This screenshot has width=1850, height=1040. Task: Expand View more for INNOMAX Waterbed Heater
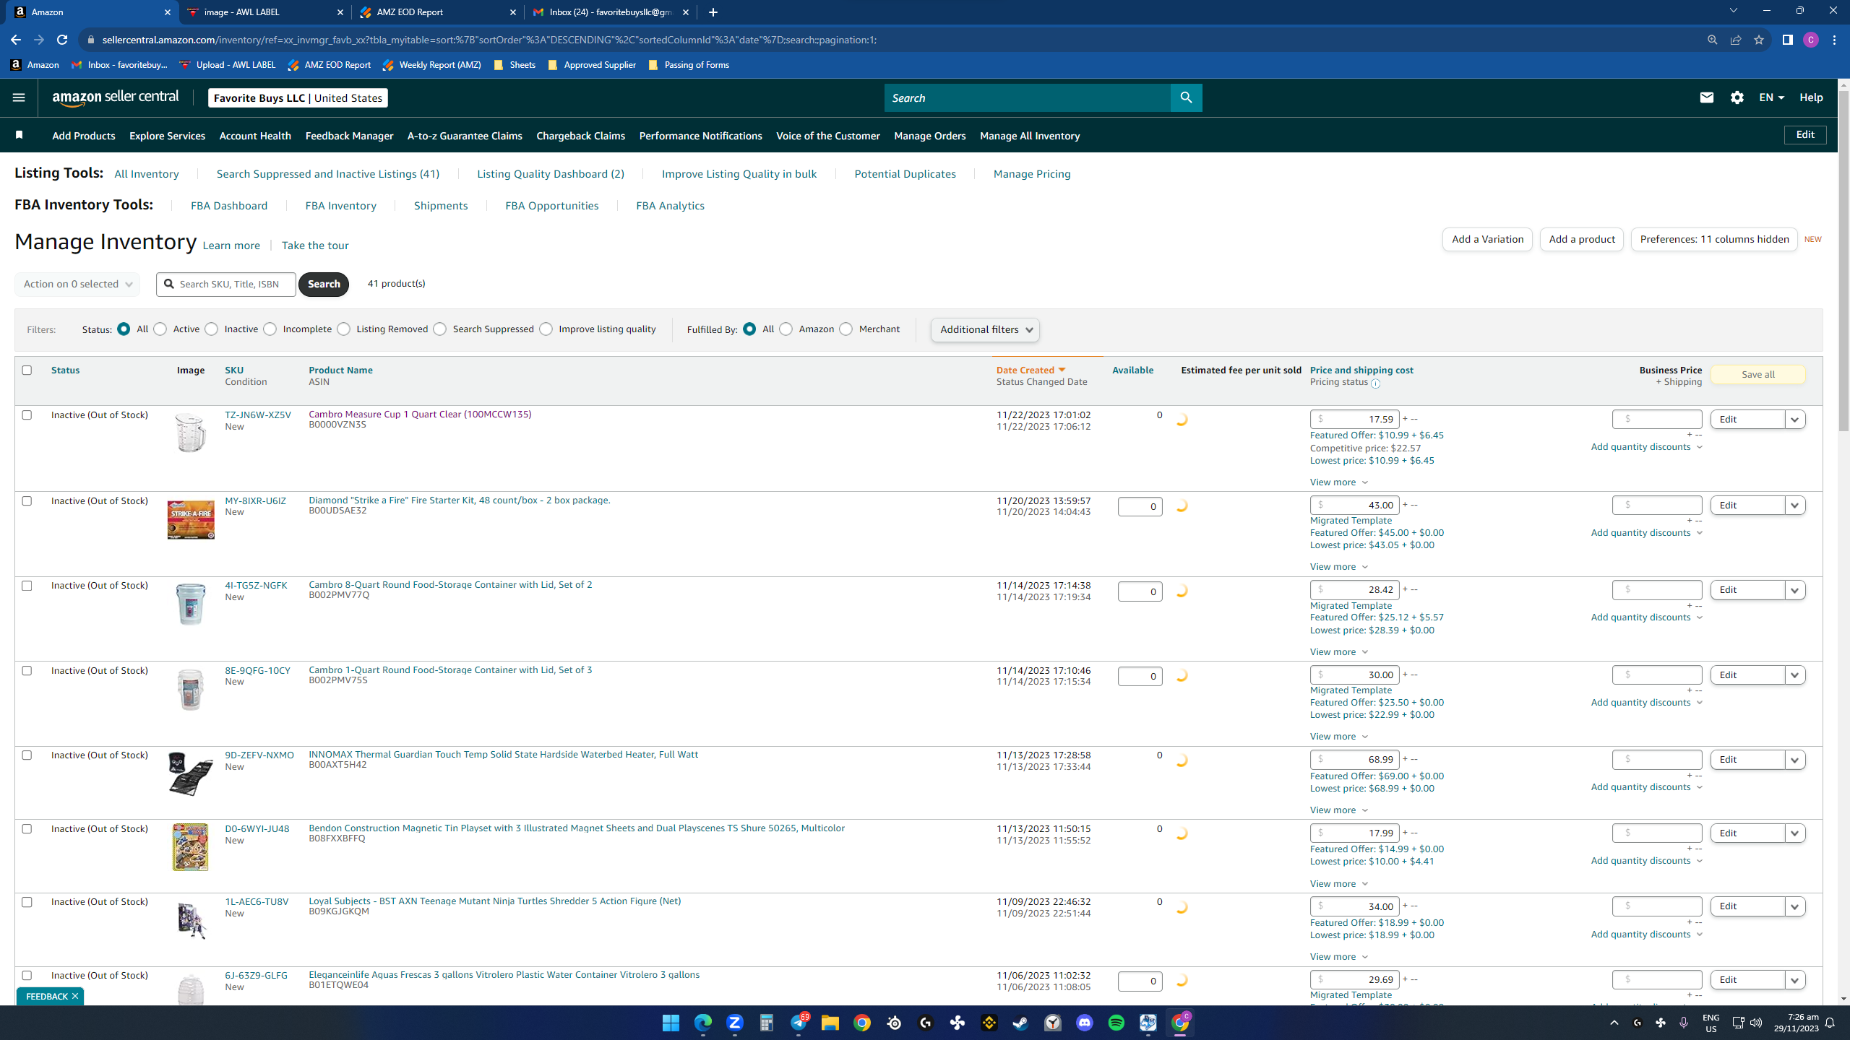(1338, 810)
